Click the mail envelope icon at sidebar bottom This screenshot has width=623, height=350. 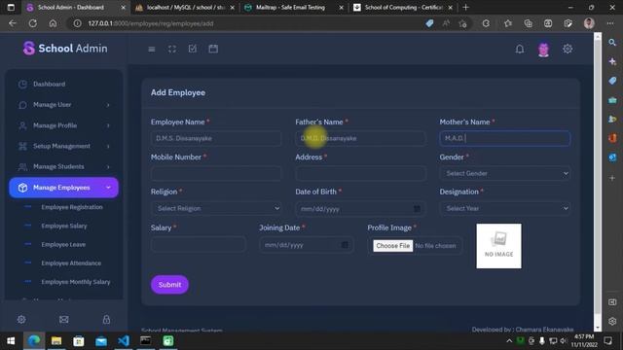click(x=64, y=320)
